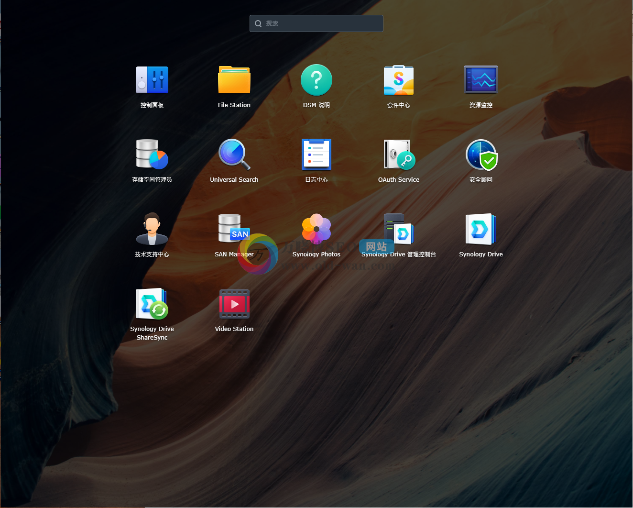Click the "存储空间管理员" text label
This screenshot has height=508, width=633.
(x=152, y=179)
